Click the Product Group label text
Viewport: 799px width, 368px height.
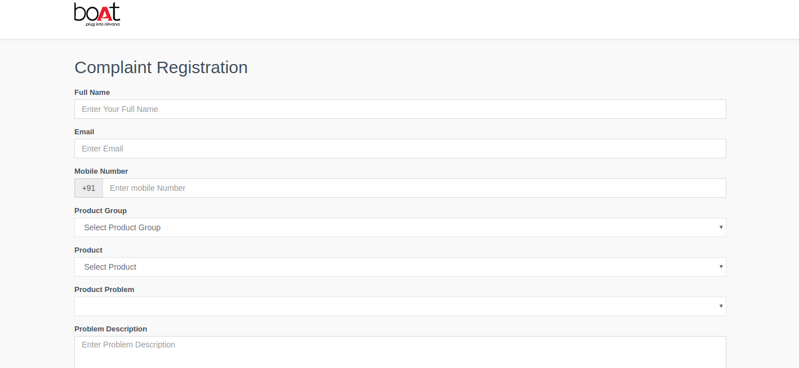(x=101, y=211)
